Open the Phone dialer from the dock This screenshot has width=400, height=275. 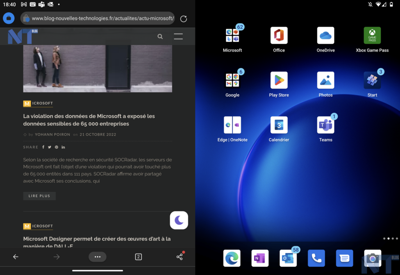coord(316,258)
